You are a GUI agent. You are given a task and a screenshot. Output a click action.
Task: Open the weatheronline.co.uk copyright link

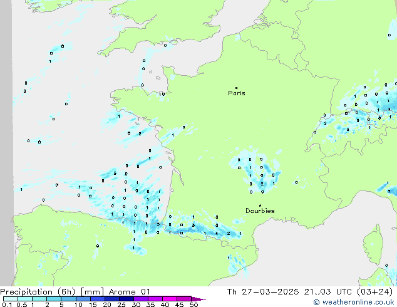[x=354, y=302]
